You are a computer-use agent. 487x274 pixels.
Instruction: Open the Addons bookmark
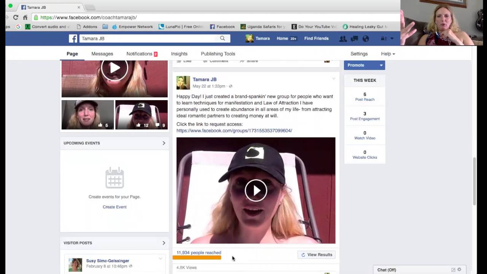[87, 27]
